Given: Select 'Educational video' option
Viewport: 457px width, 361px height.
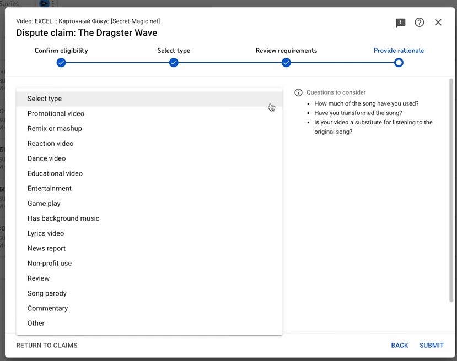Looking at the screenshot, I should (x=149, y=173).
